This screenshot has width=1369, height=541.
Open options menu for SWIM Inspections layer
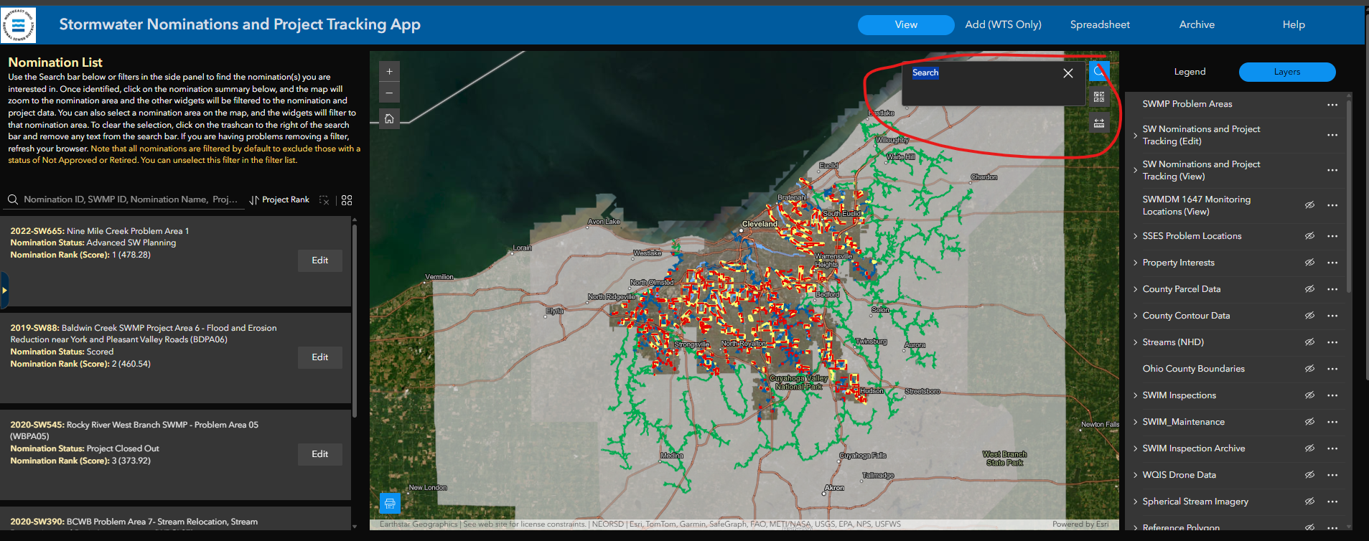[1332, 395]
